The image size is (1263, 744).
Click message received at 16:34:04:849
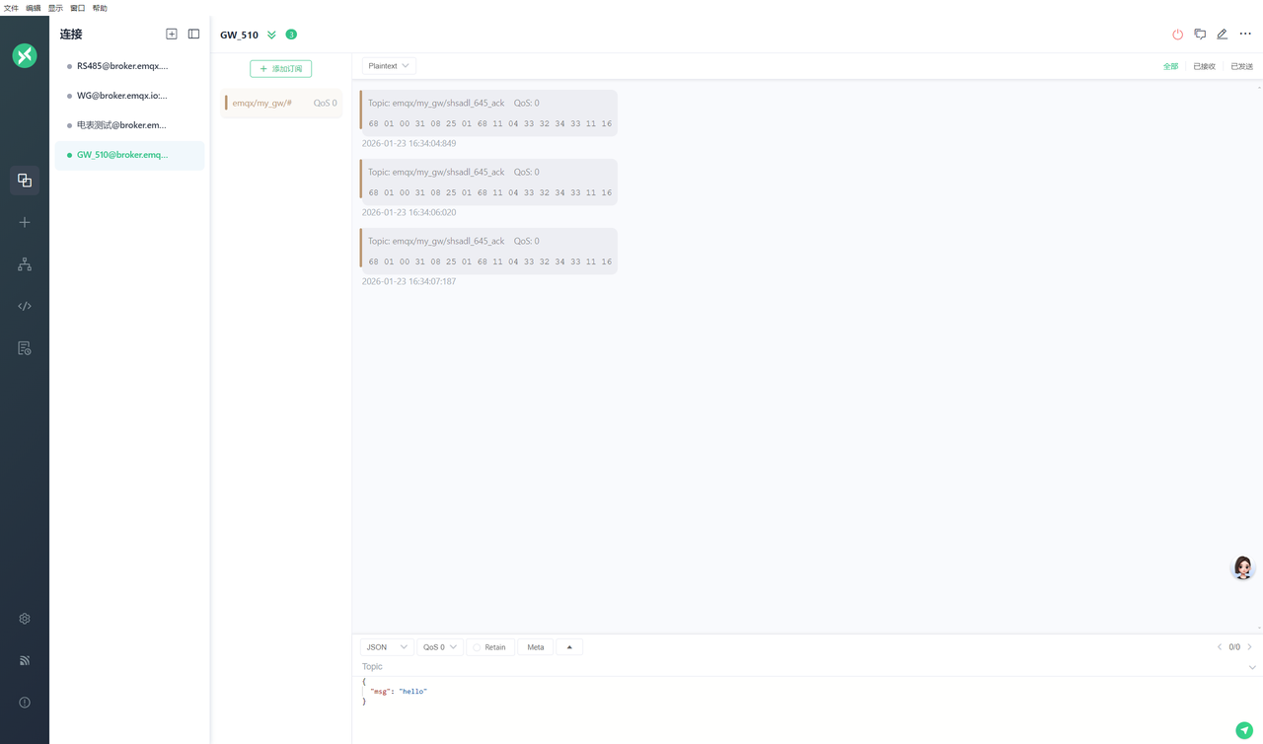point(488,113)
